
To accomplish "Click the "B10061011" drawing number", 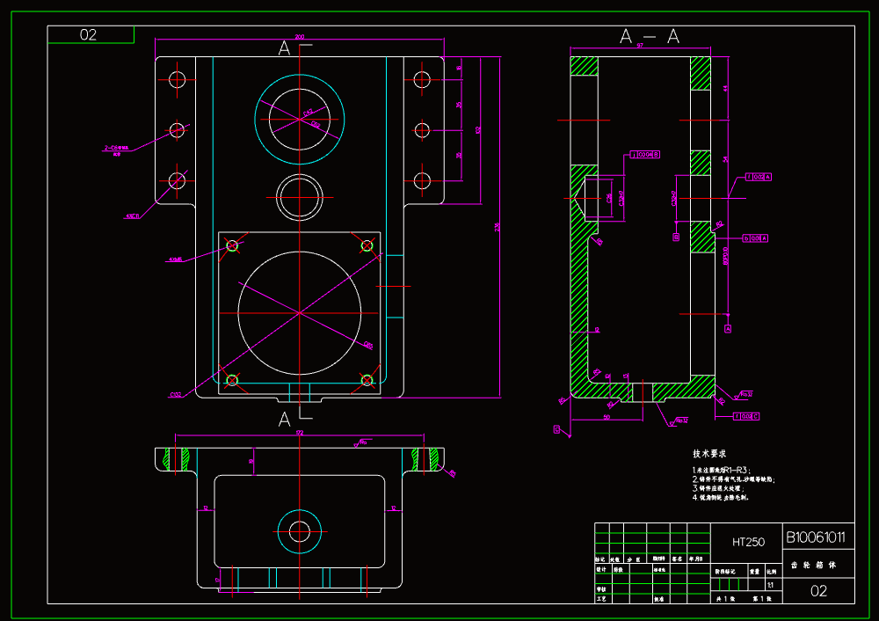I will (x=816, y=537).
